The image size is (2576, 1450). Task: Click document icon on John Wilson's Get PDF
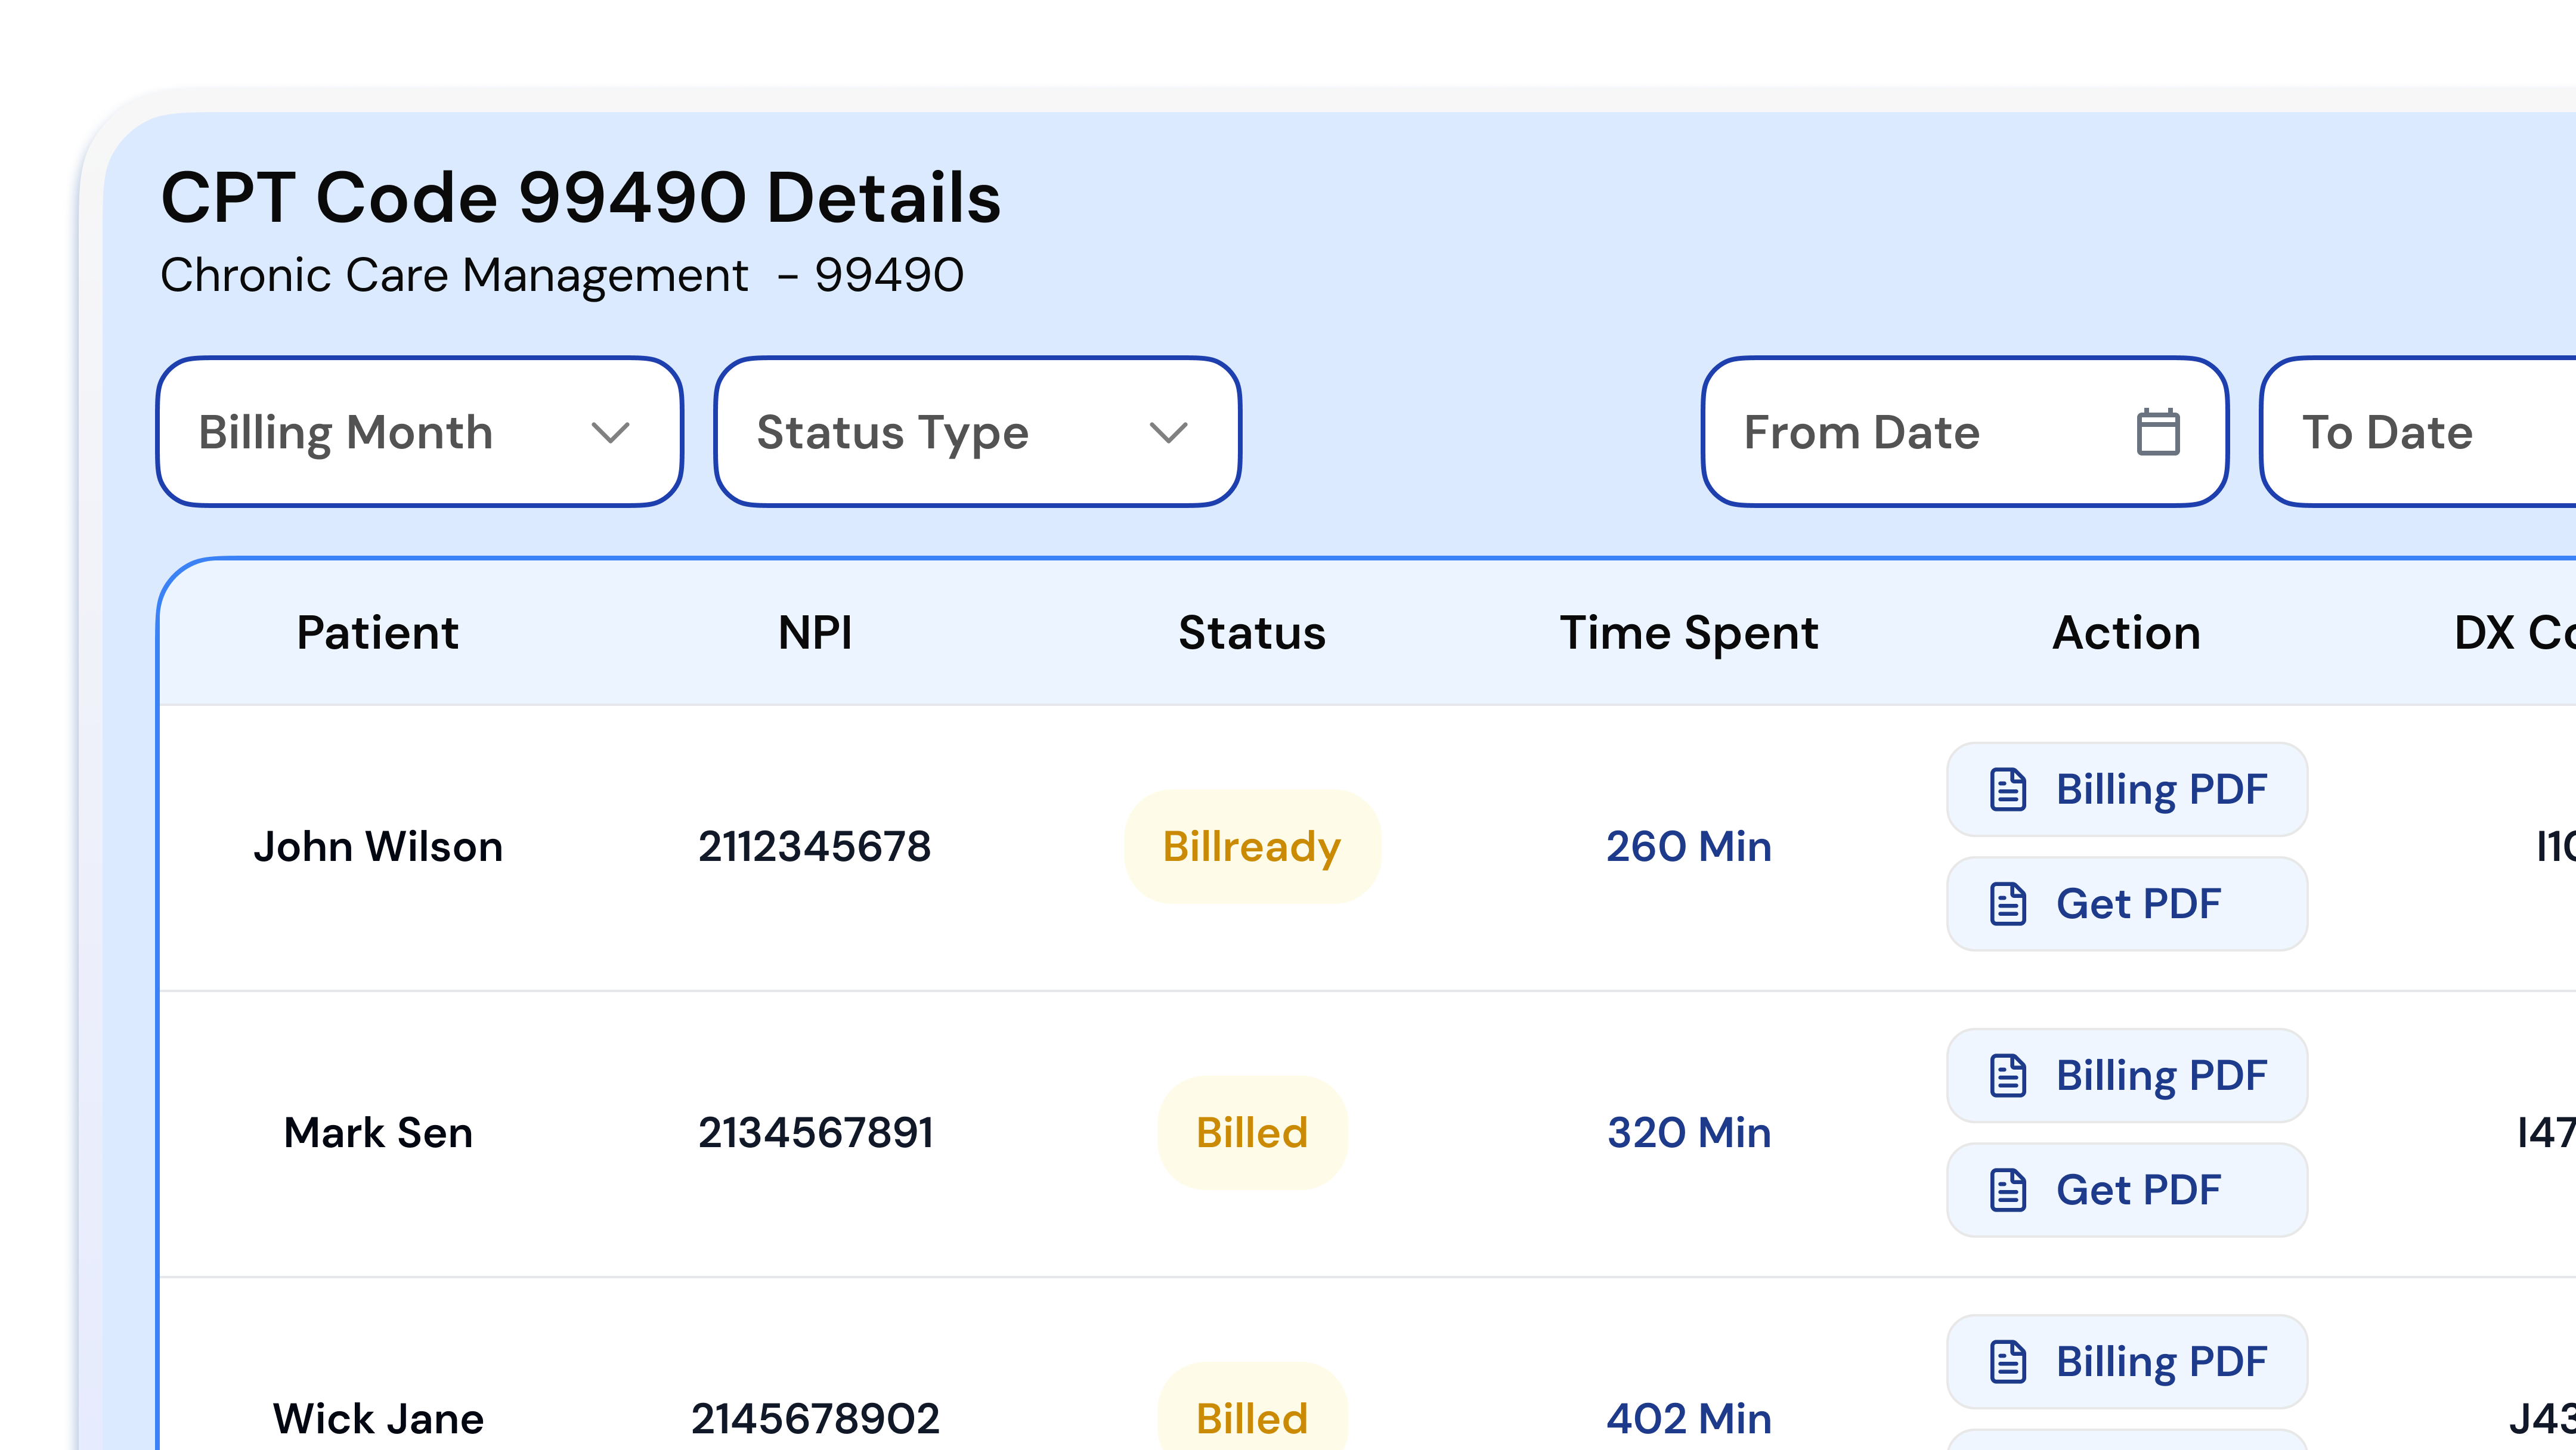point(2007,904)
